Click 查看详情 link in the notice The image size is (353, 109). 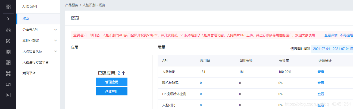pos(331,35)
